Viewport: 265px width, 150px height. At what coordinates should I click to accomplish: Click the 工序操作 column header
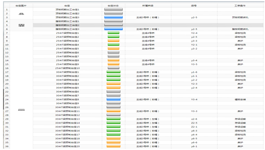pos(240,6)
